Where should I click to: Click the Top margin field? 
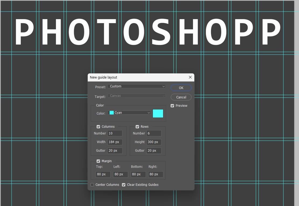tap(103, 174)
